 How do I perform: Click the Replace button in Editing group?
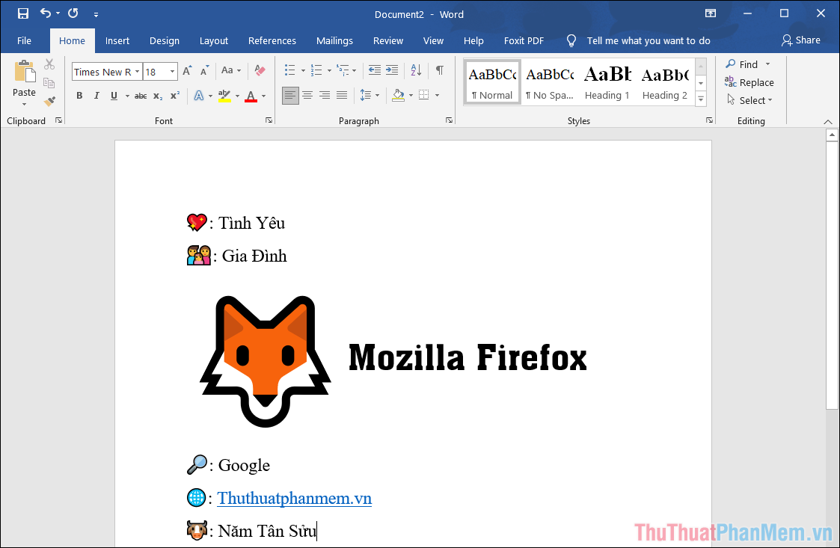pyautogui.click(x=749, y=82)
